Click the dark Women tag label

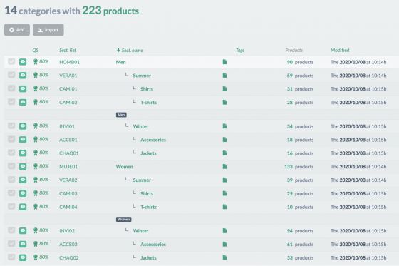[124, 219]
